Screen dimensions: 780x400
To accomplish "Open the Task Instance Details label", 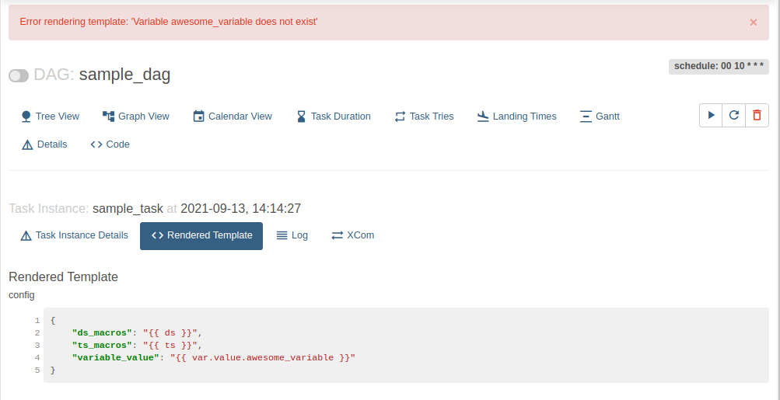I will [x=82, y=235].
